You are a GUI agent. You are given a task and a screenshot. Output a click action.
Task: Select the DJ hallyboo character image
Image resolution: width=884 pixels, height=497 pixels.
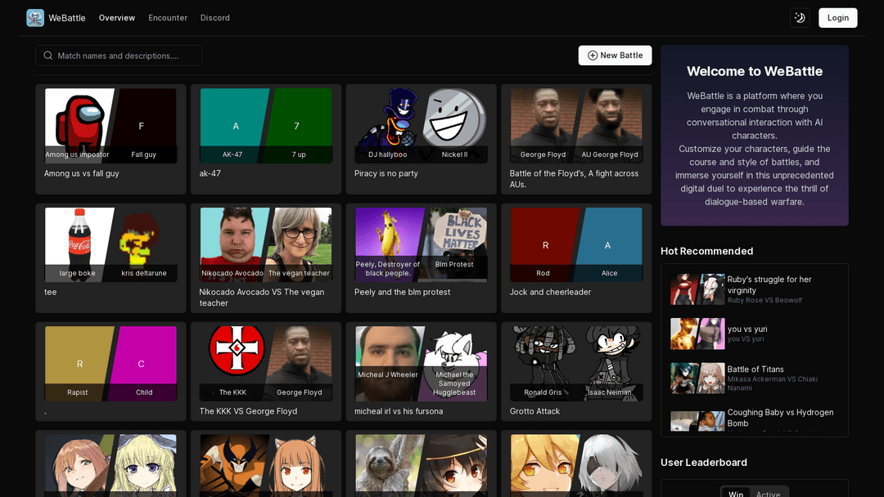388,119
